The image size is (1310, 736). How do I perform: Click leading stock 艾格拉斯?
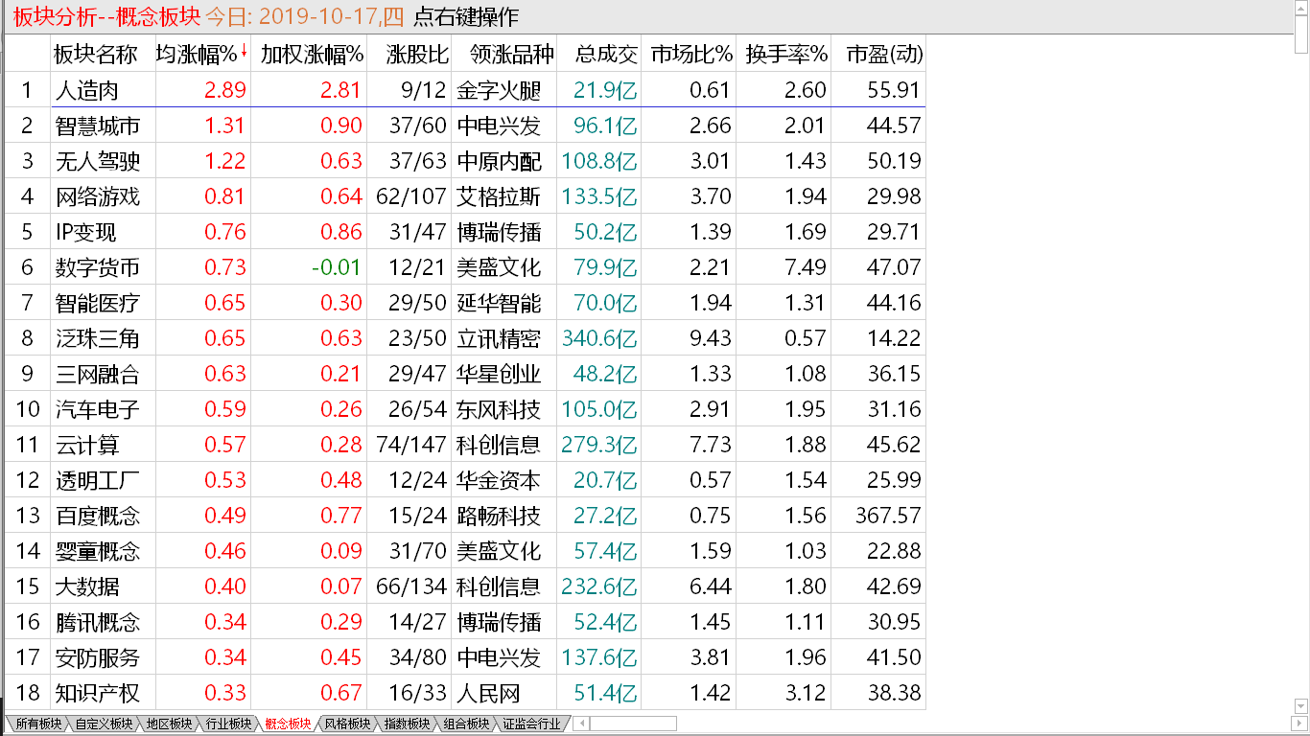point(499,196)
